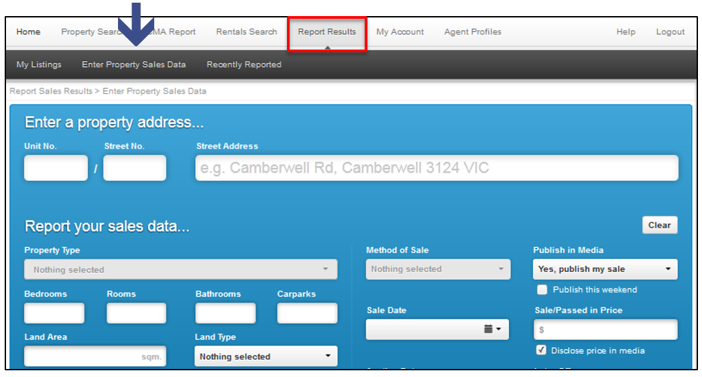Image resolution: width=702 pixels, height=377 pixels.
Task: Focus the Unit No. field
Action: (56, 168)
